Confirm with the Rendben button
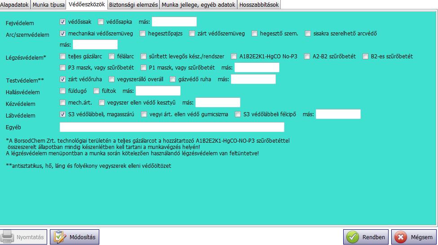Image resolution: width=438 pixels, height=245 pixels. 366,237
